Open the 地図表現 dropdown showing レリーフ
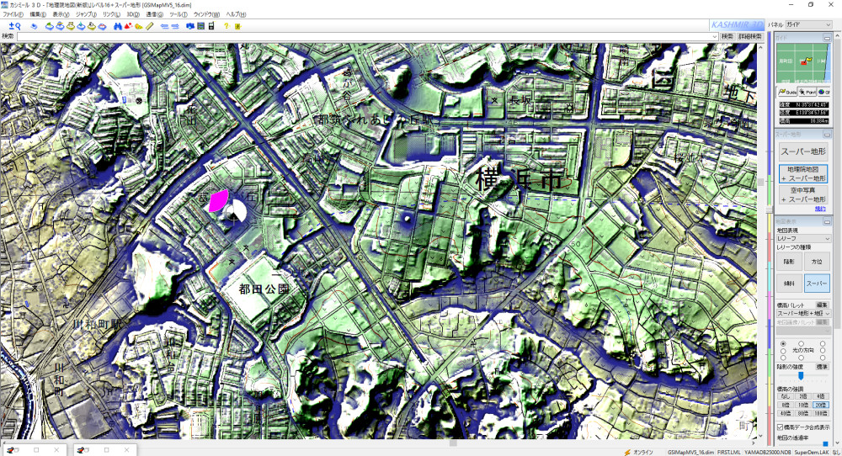Screen dimensions: 842x456 click(802, 239)
